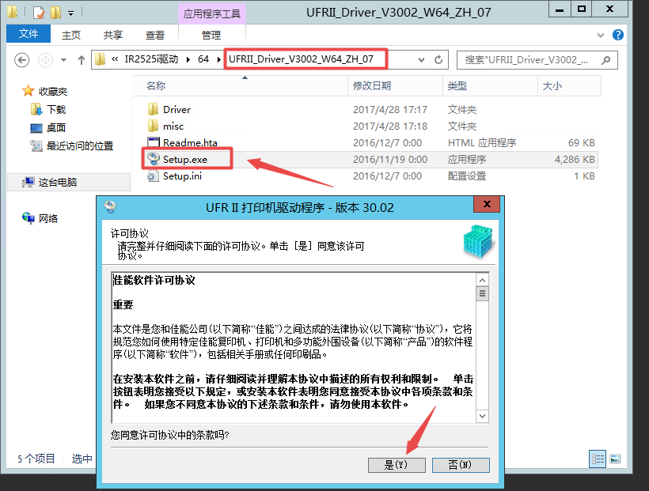Switch to details list view
The width and height of the screenshot is (649, 491).
click(x=598, y=459)
